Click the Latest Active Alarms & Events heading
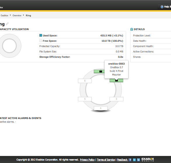171x163 pixels. [x=20, y=118]
